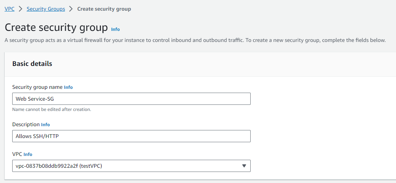Click the 'VPC' field label
Image resolution: width=396 pixels, height=183 pixels.
point(17,154)
